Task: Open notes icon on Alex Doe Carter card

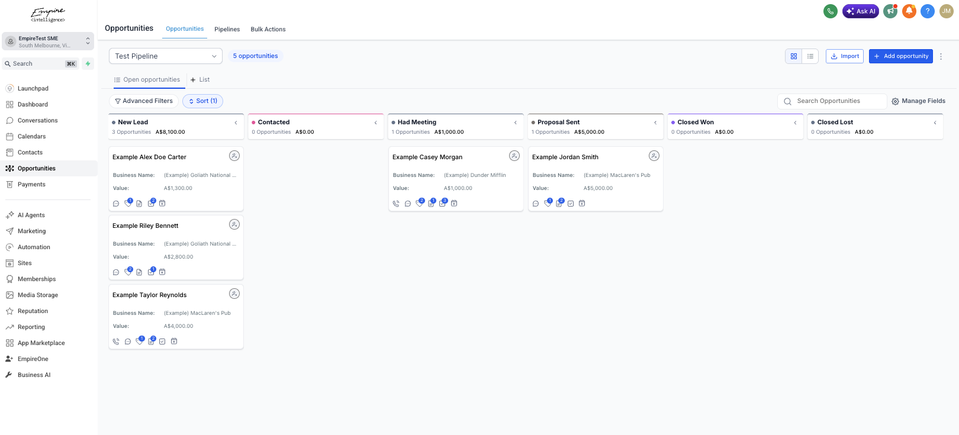Action: coord(139,204)
